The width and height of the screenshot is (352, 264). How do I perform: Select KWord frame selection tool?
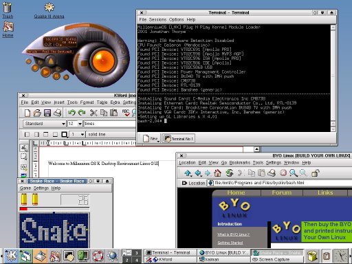click(x=24, y=157)
